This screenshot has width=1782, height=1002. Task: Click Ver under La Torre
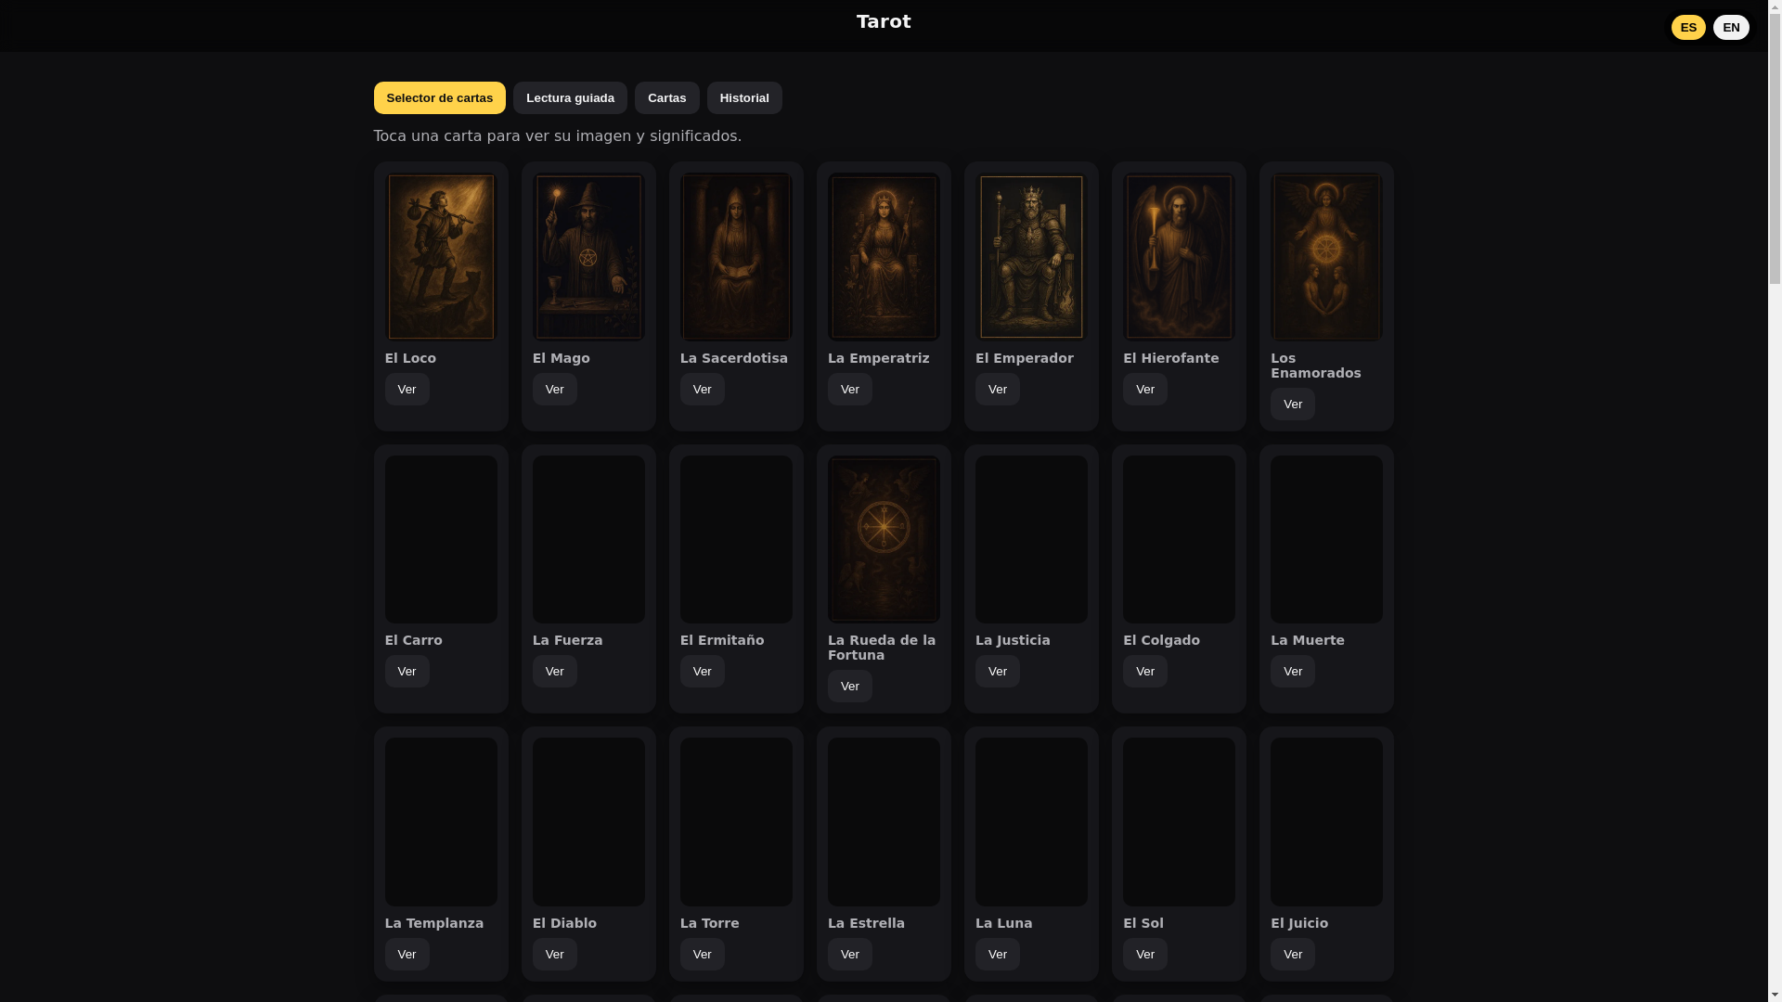(702, 954)
